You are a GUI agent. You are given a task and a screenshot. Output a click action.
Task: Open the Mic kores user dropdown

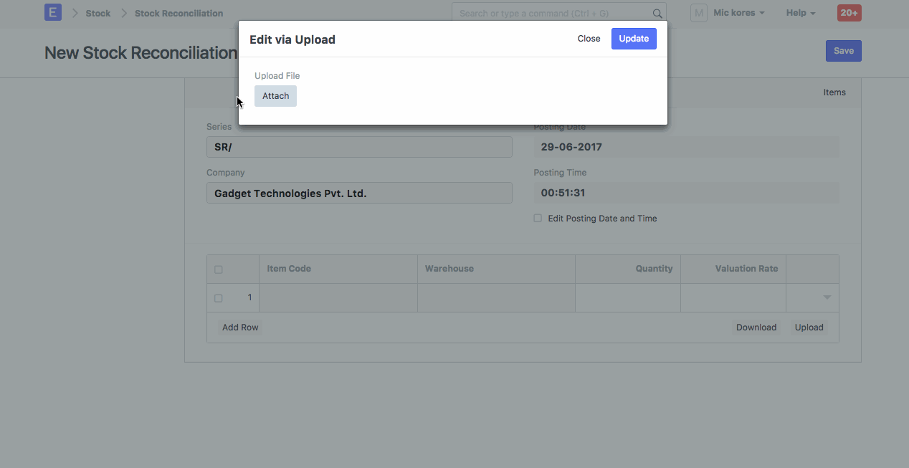[738, 13]
